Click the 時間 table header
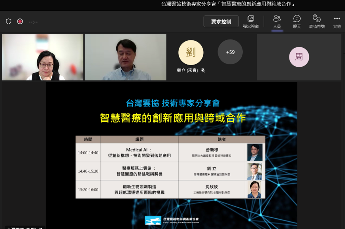The image size is (345, 229). pos(88,139)
